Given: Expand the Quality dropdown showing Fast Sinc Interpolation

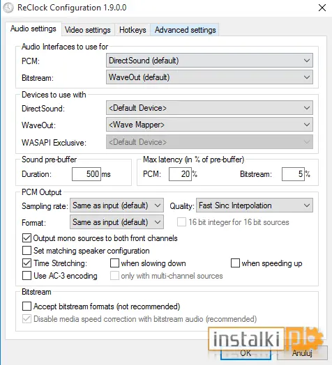Looking at the screenshot, I should pos(255,205).
